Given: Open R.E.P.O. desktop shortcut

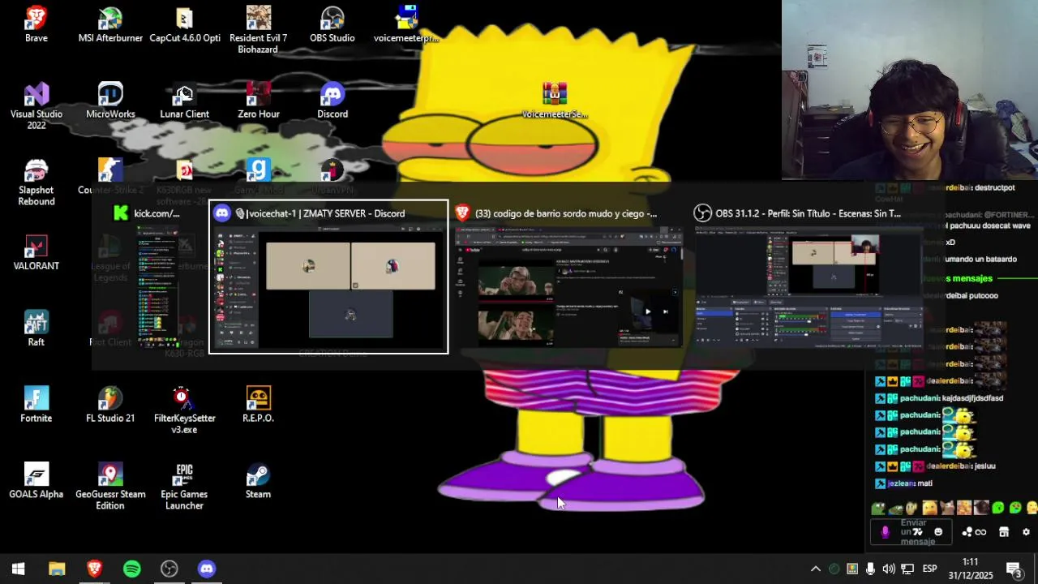Looking at the screenshot, I should [258, 405].
